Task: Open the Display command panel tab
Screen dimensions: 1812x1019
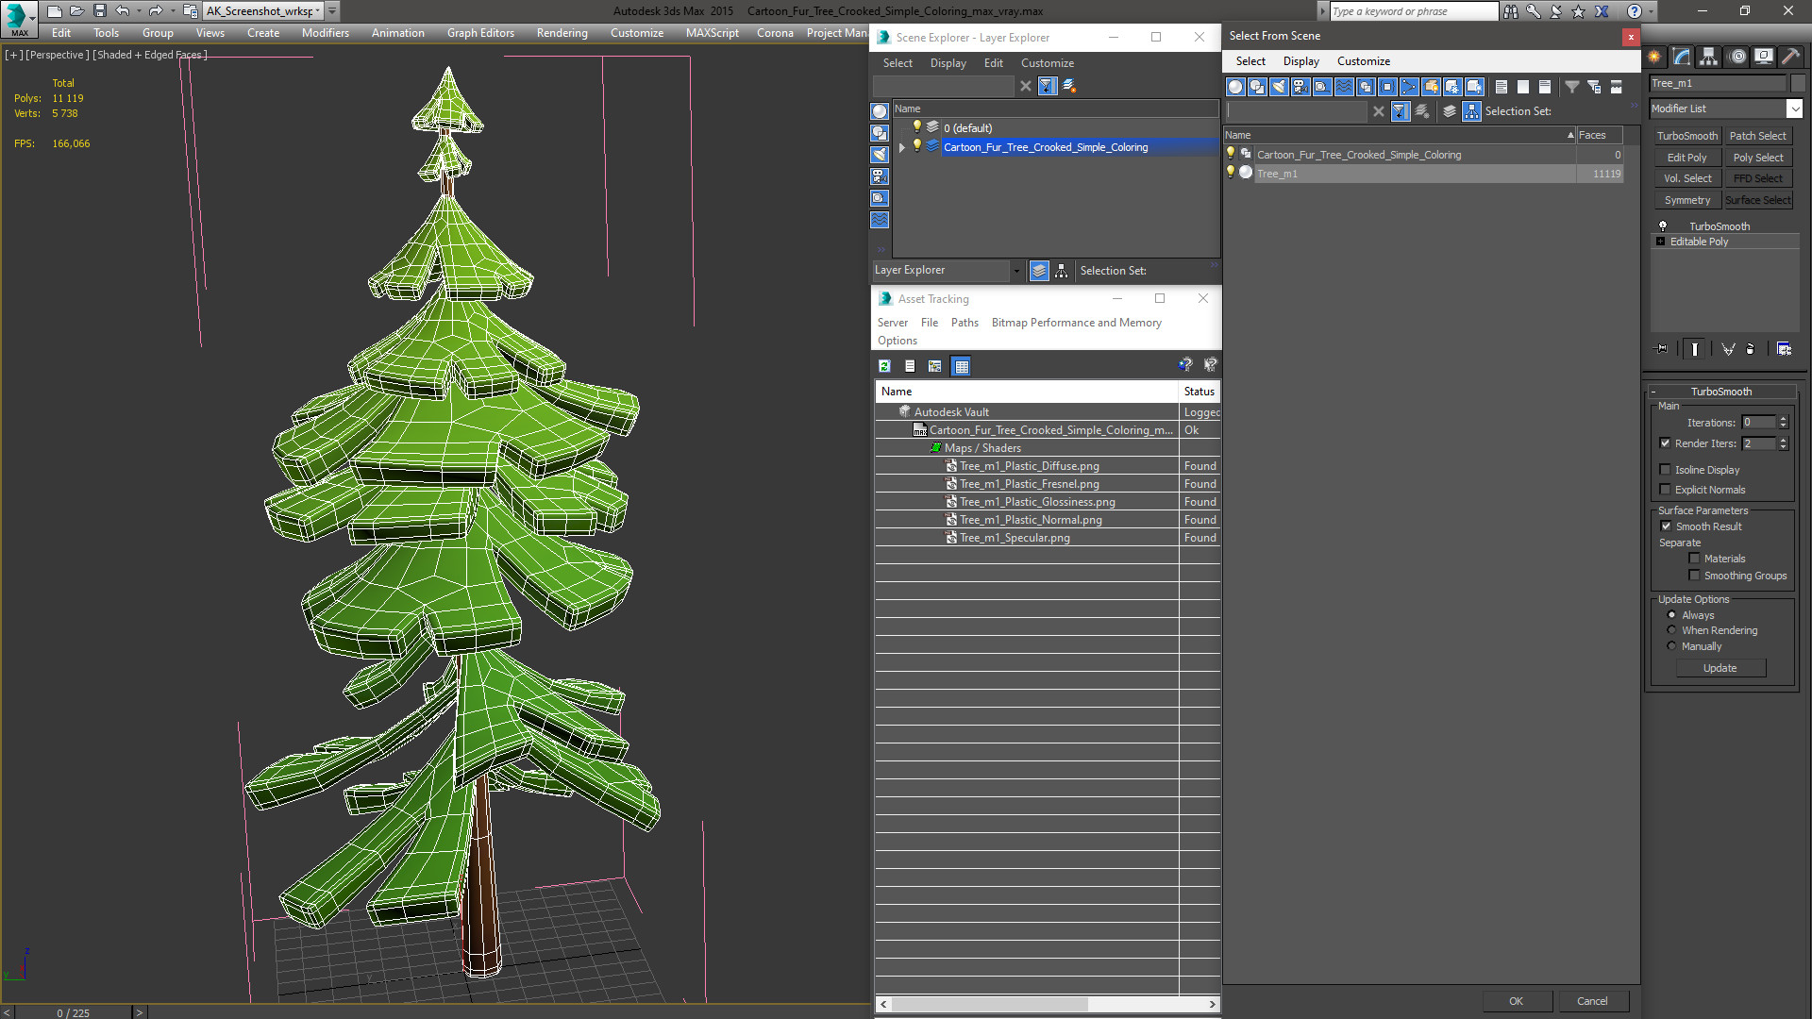Action: coord(1763,57)
